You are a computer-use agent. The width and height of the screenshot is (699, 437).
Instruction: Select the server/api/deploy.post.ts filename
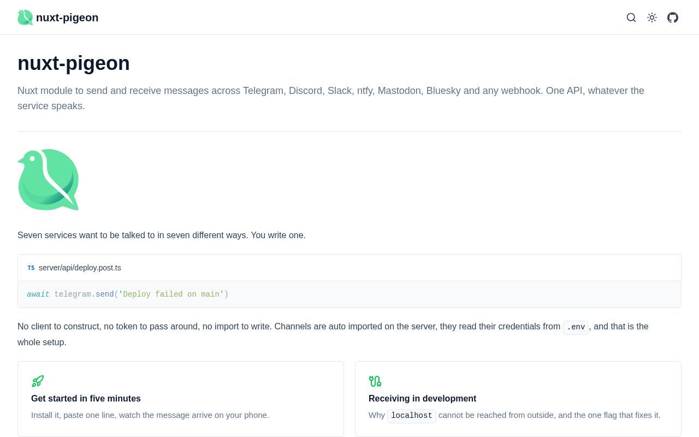[80, 268]
